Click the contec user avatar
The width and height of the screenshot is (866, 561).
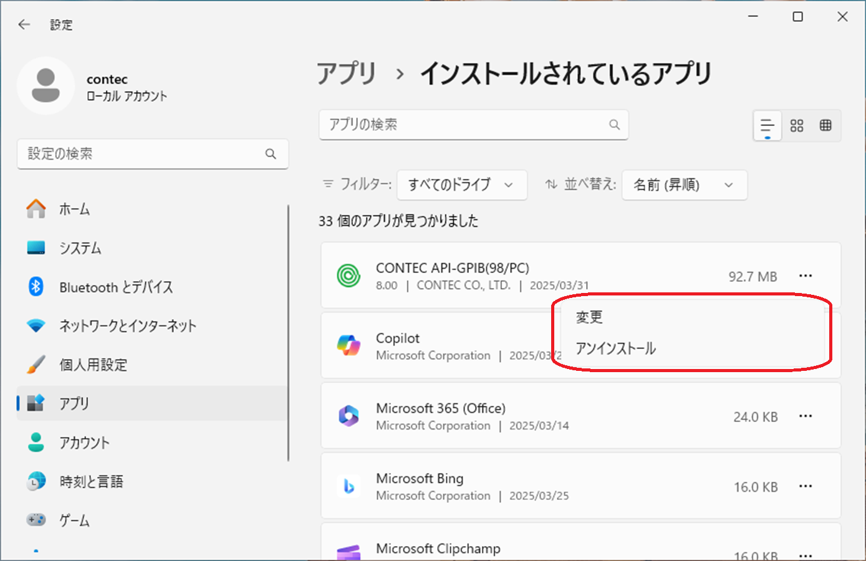[x=46, y=85]
